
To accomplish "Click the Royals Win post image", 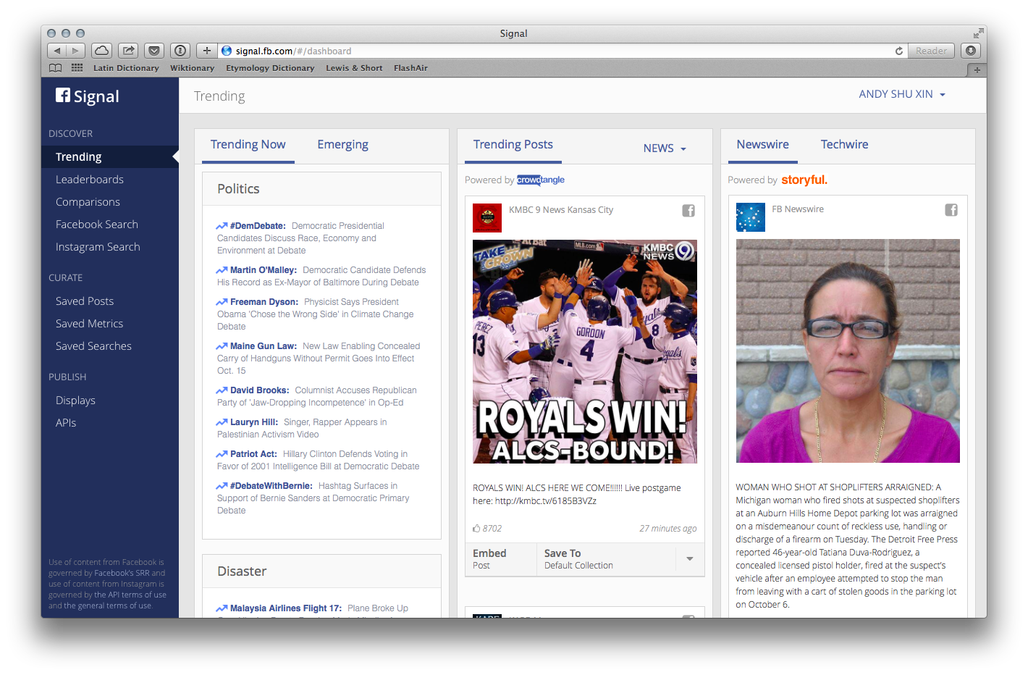I will click(585, 351).
